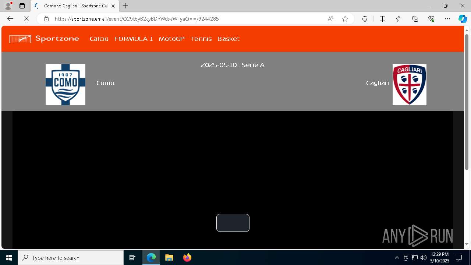Click the page vertical scrollbar thumb
The width and height of the screenshot is (471, 265).
pos(467,102)
